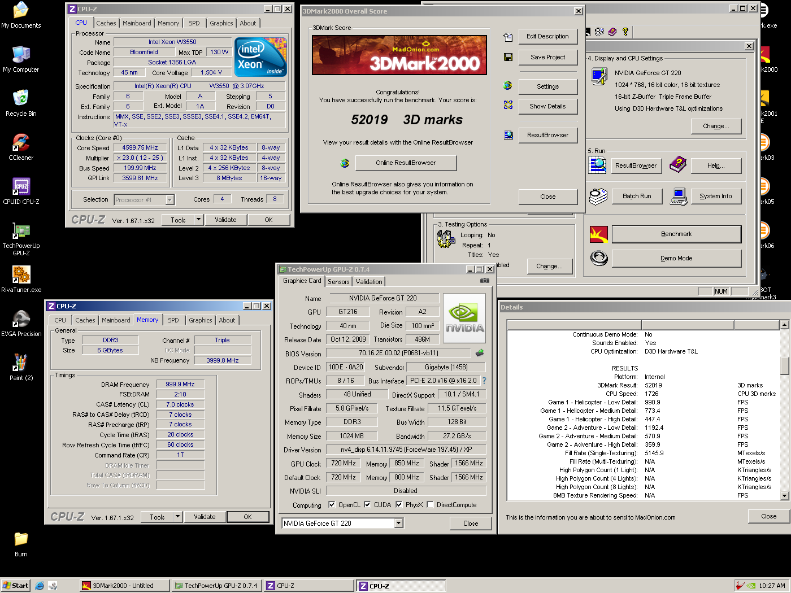Open Windows Start button

pyautogui.click(x=16, y=586)
